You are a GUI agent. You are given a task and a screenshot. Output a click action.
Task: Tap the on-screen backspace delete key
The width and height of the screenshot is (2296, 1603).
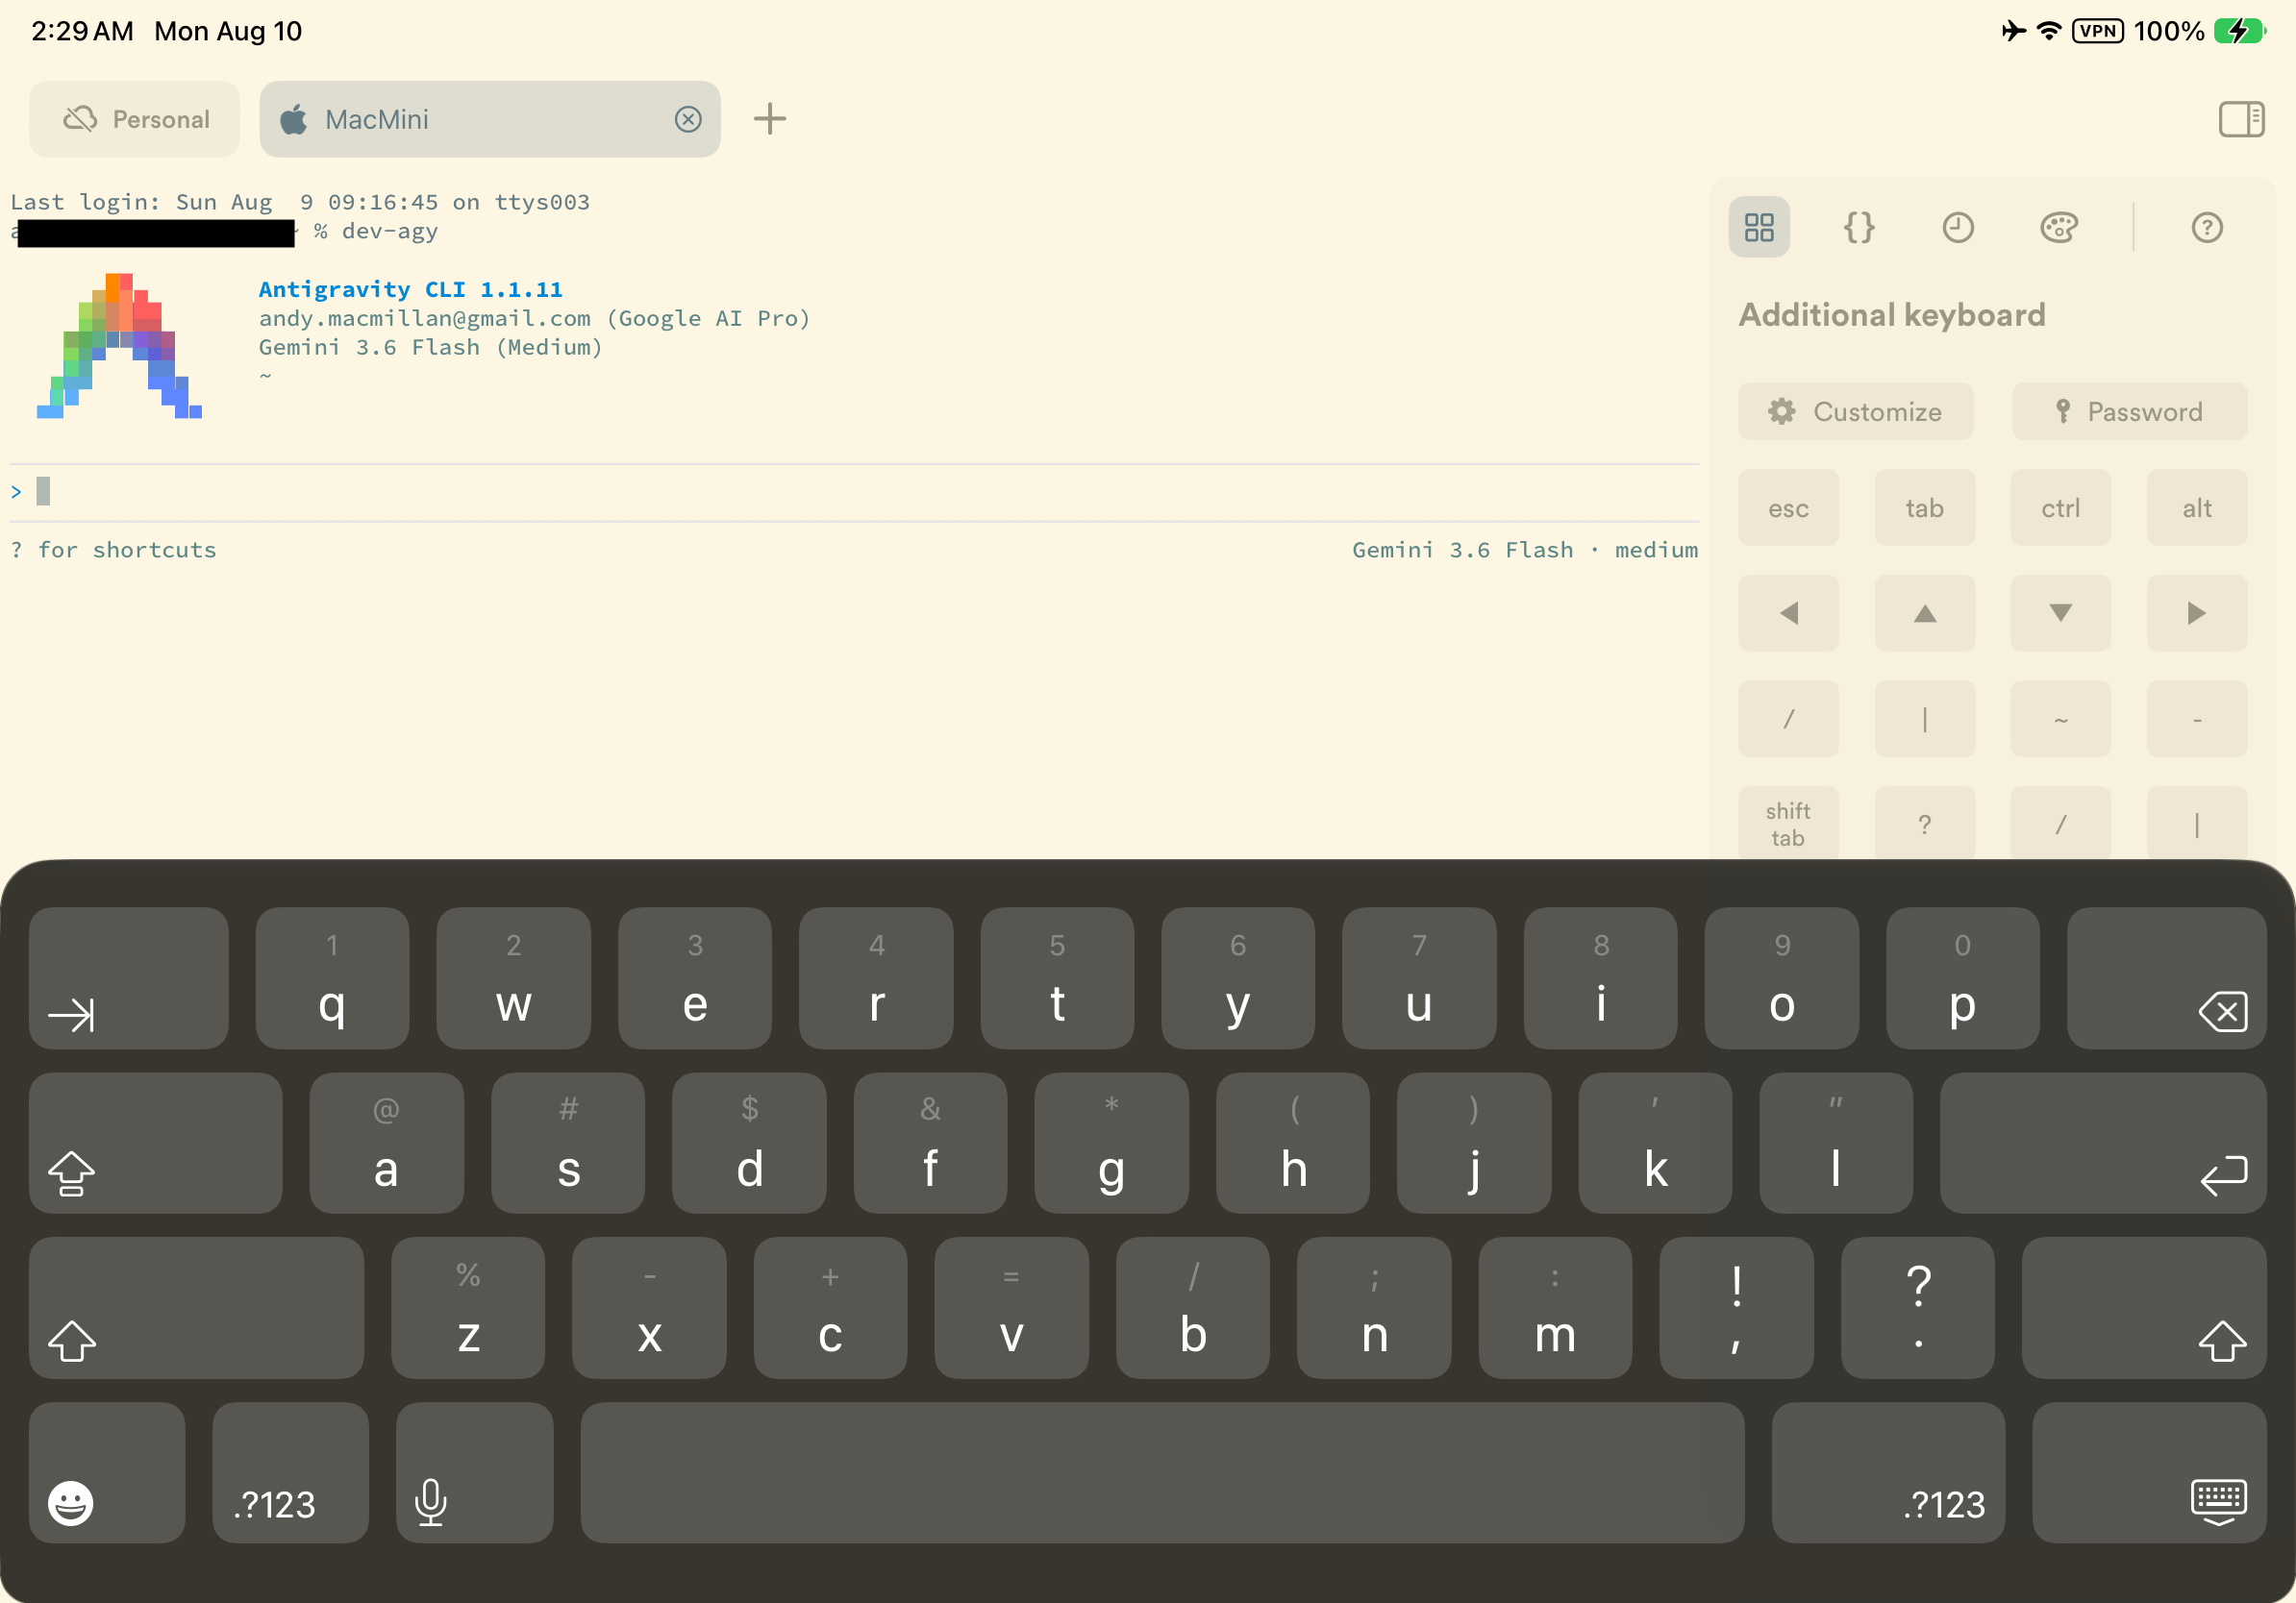2166,978
